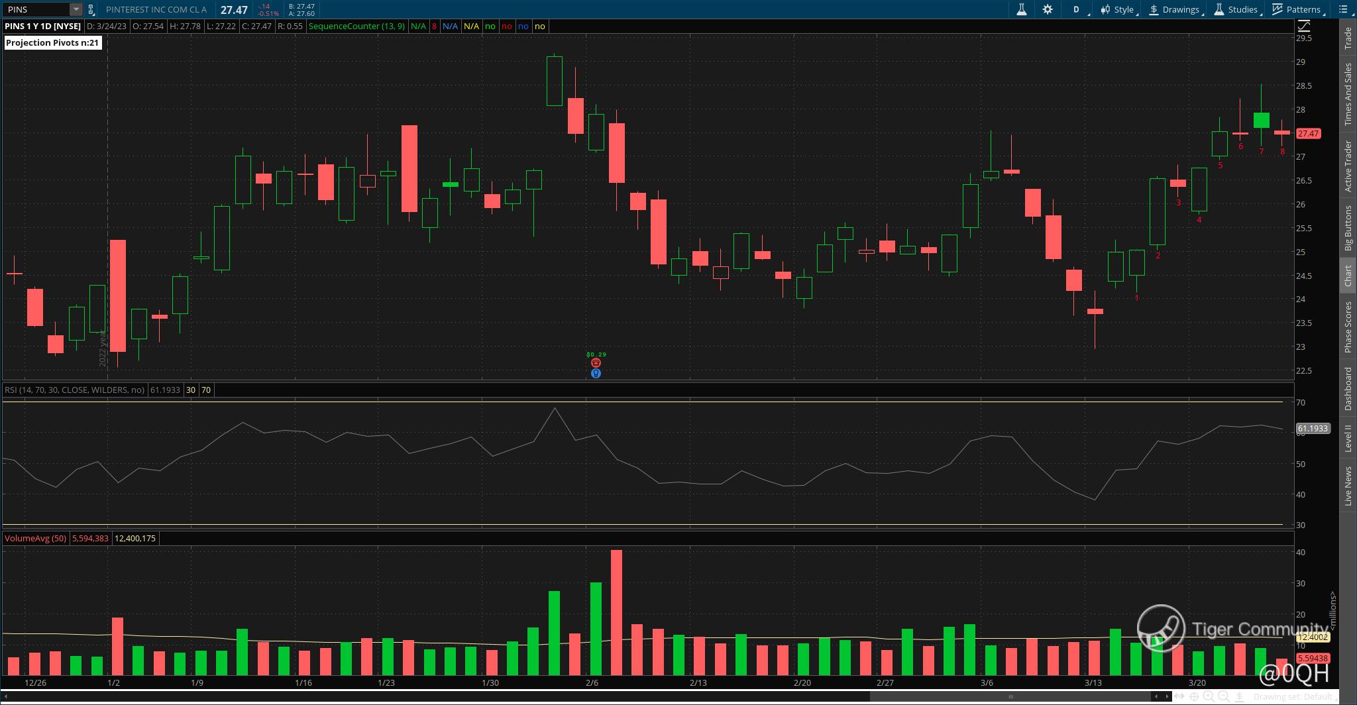
Task: Click the Projection Pivots n:21 label
Action: (52, 42)
